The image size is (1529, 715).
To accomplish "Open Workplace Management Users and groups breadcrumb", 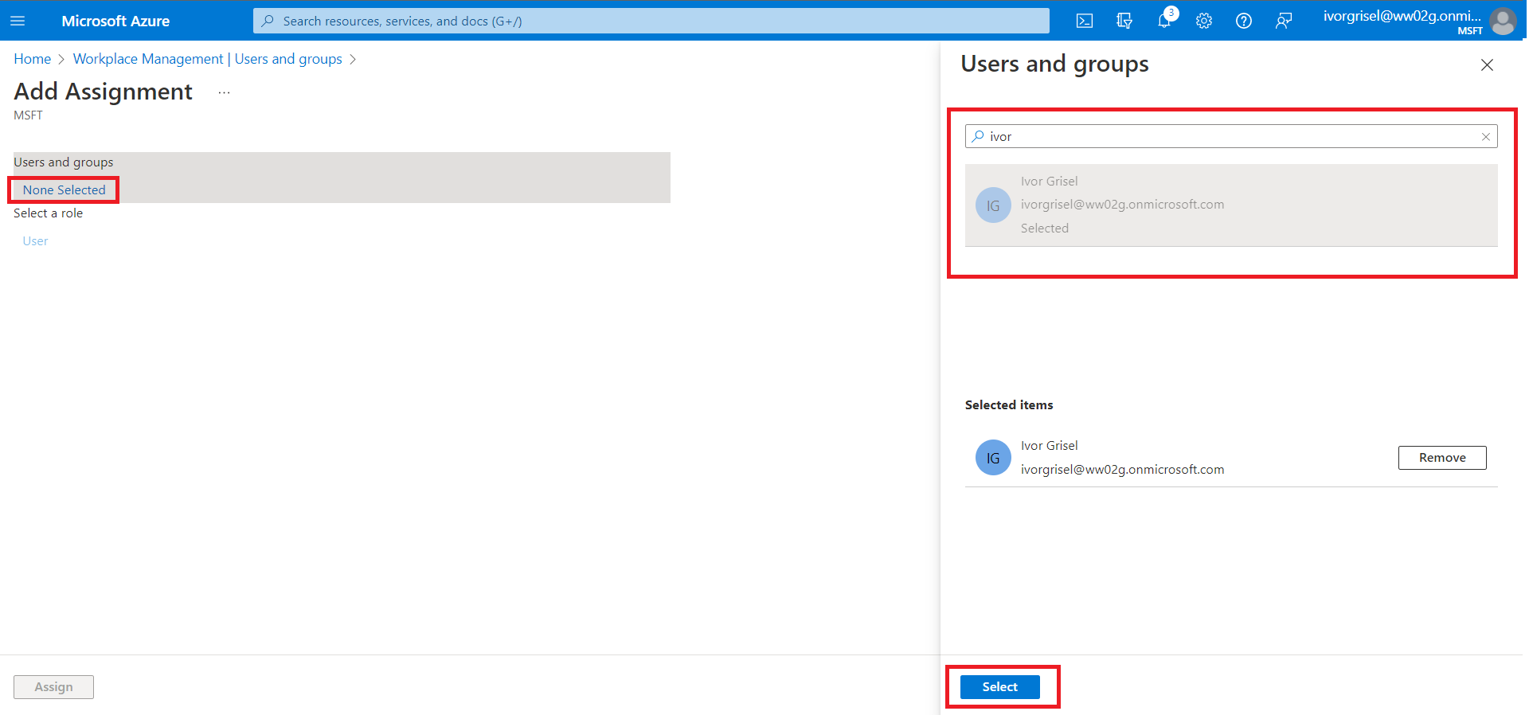I will tap(208, 59).
